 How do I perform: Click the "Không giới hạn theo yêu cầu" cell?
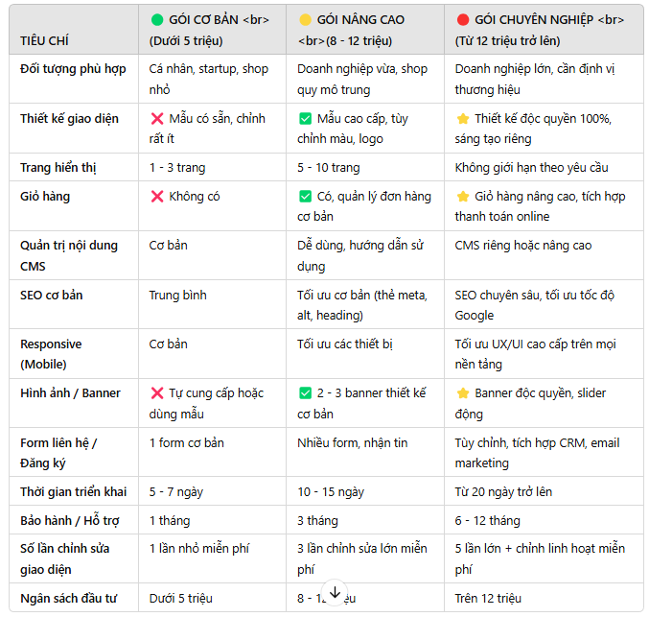click(x=531, y=168)
